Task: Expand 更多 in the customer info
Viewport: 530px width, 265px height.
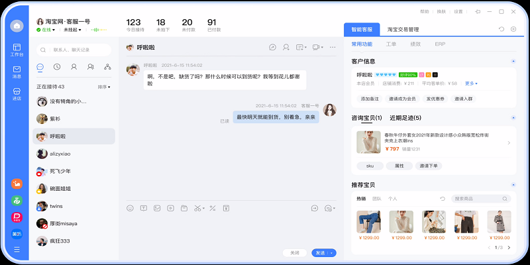Action: pos(471,83)
